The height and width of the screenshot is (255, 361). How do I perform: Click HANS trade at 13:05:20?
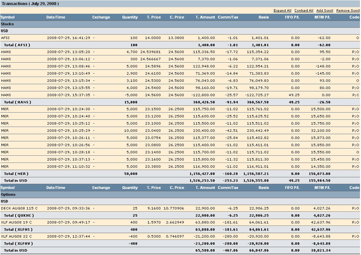[x=180, y=52]
